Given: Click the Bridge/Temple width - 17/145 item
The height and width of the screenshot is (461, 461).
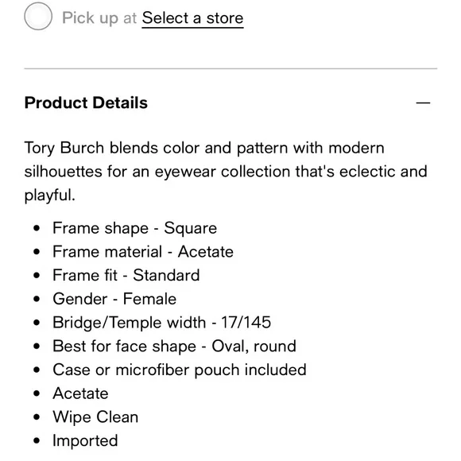Looking at the screenshot, I should click(161, 323).
